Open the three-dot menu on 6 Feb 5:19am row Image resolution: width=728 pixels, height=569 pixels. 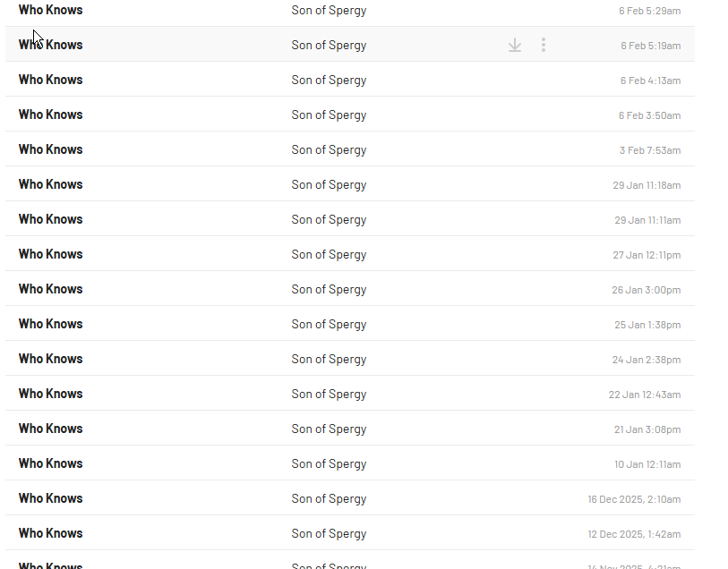click(544, 45)
